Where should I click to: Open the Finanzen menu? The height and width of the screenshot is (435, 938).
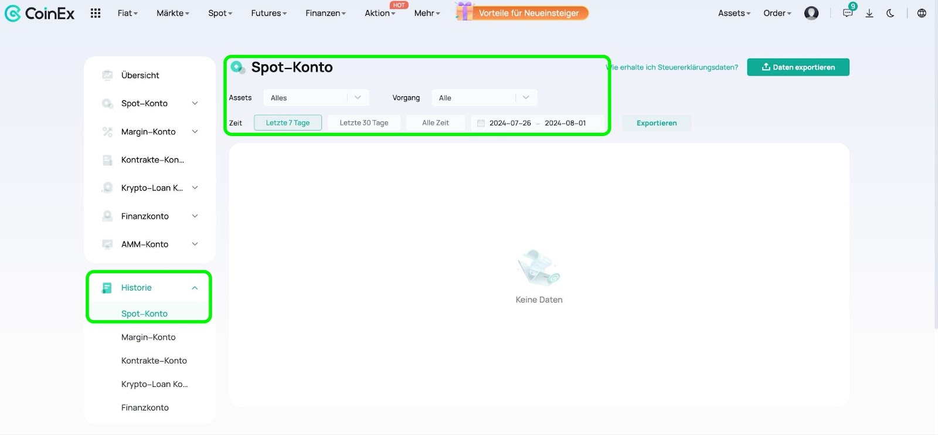326,13
